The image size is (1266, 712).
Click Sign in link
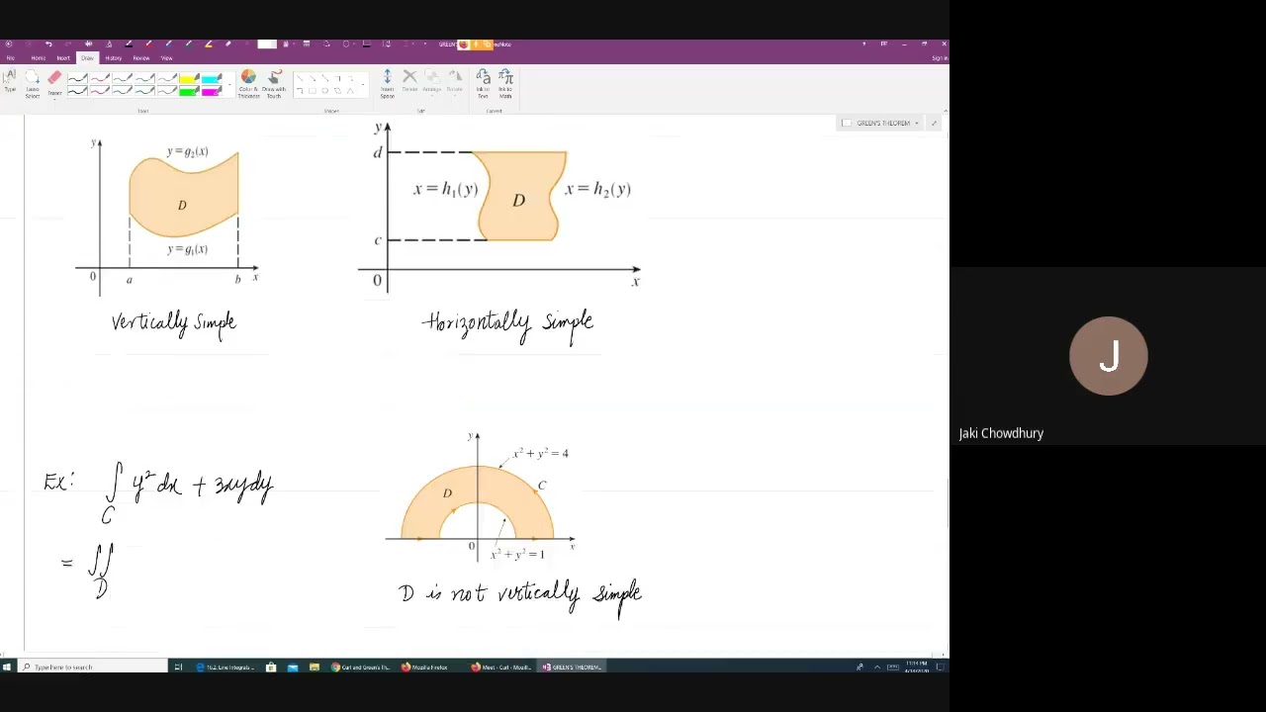(x=940, y=58)
